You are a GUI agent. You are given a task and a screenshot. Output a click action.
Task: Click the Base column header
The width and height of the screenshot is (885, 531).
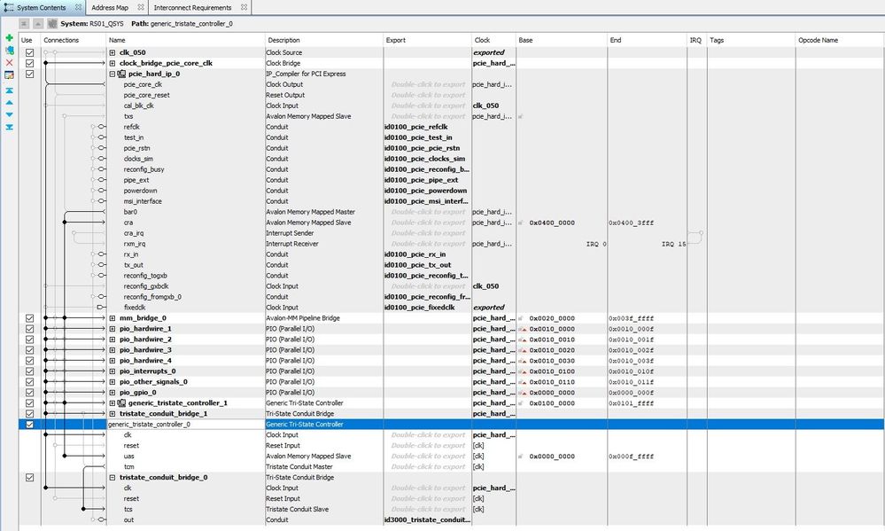click(526, 40)
